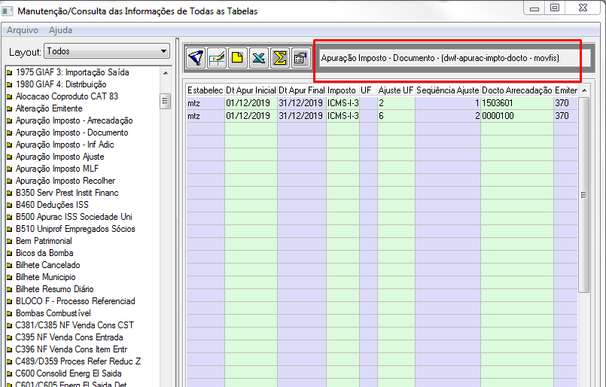Select BLOCO F - Processo Referenciad
The height and width of the screenshot is (387, 606).
75,300
